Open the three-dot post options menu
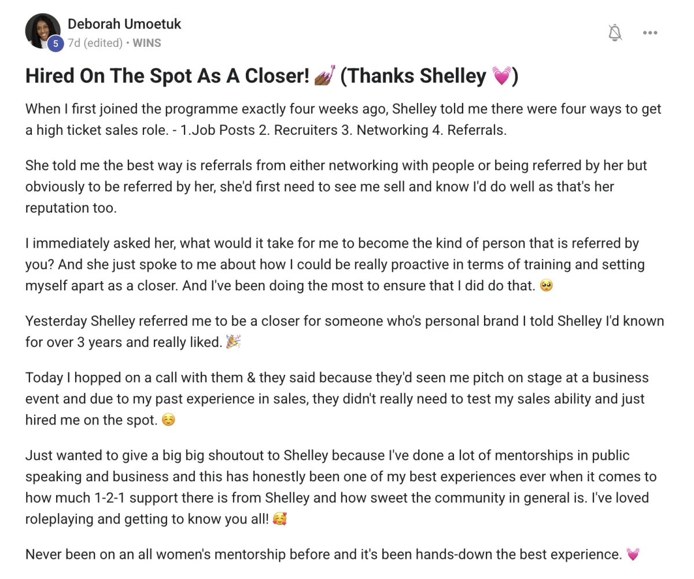This screenshot has width=694, height=579. pos(650,33)
